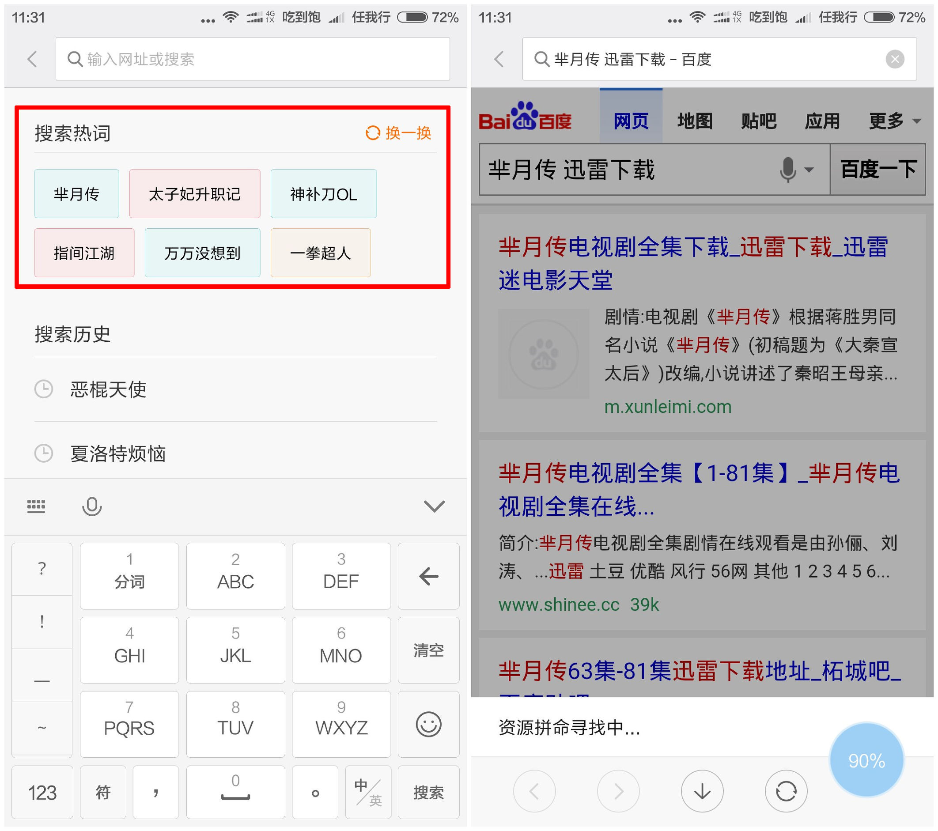Select hot word 芈月传
938x831 pixels.
pos(77,194)
